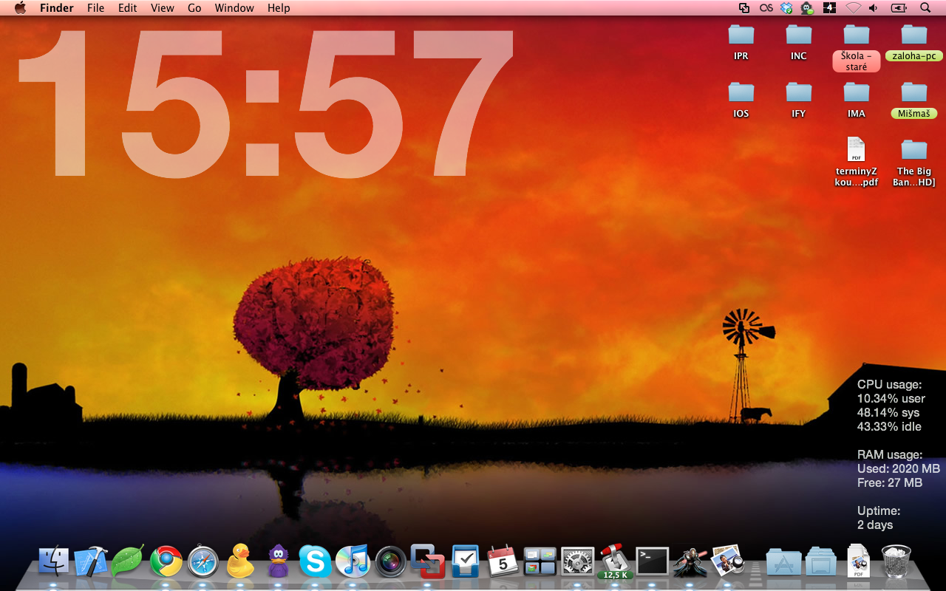Open iTunes from the Dock

pos(353,561)
